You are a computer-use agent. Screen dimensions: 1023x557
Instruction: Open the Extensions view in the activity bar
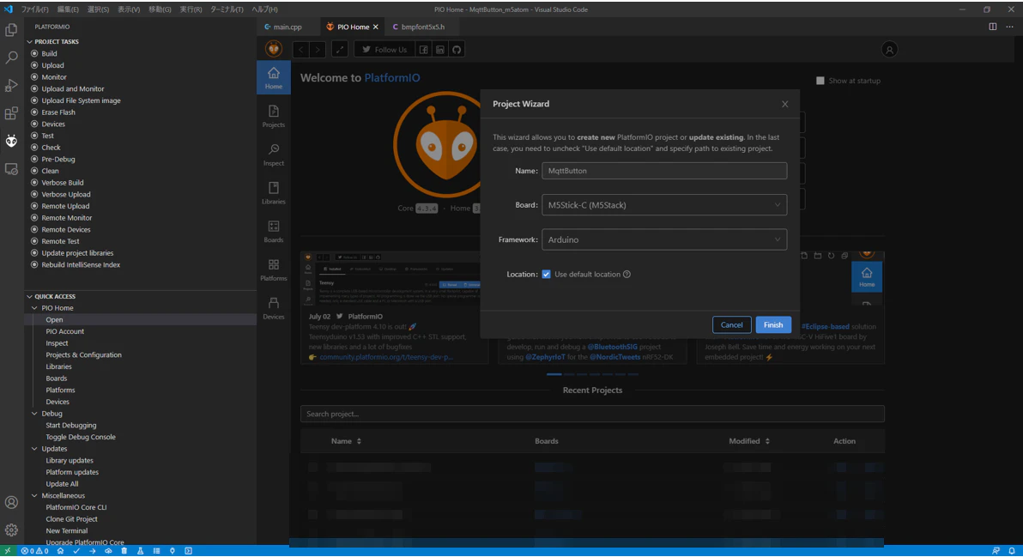[x=11, y=113]
